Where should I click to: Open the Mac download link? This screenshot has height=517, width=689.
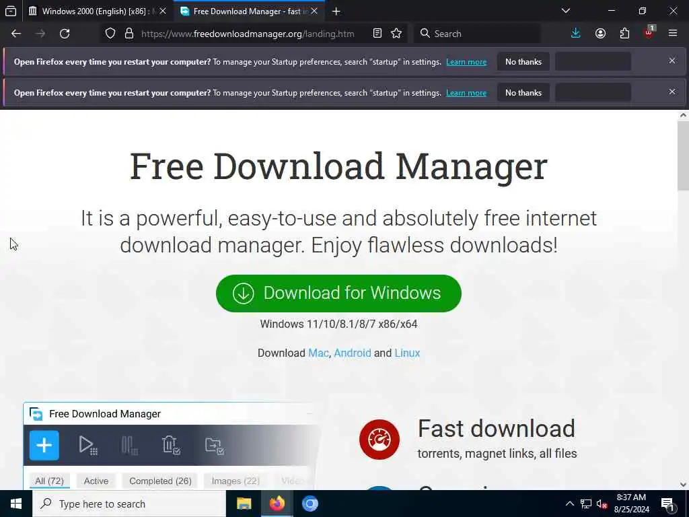[x=318, y=353]
